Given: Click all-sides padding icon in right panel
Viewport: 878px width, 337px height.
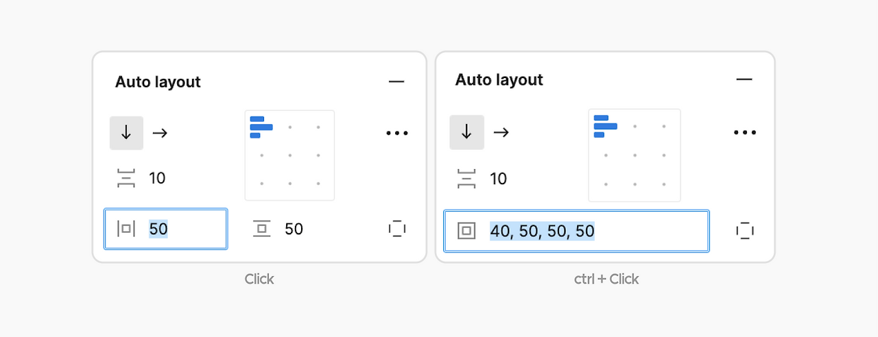Looking at the screenshot, I should [466, 231].
